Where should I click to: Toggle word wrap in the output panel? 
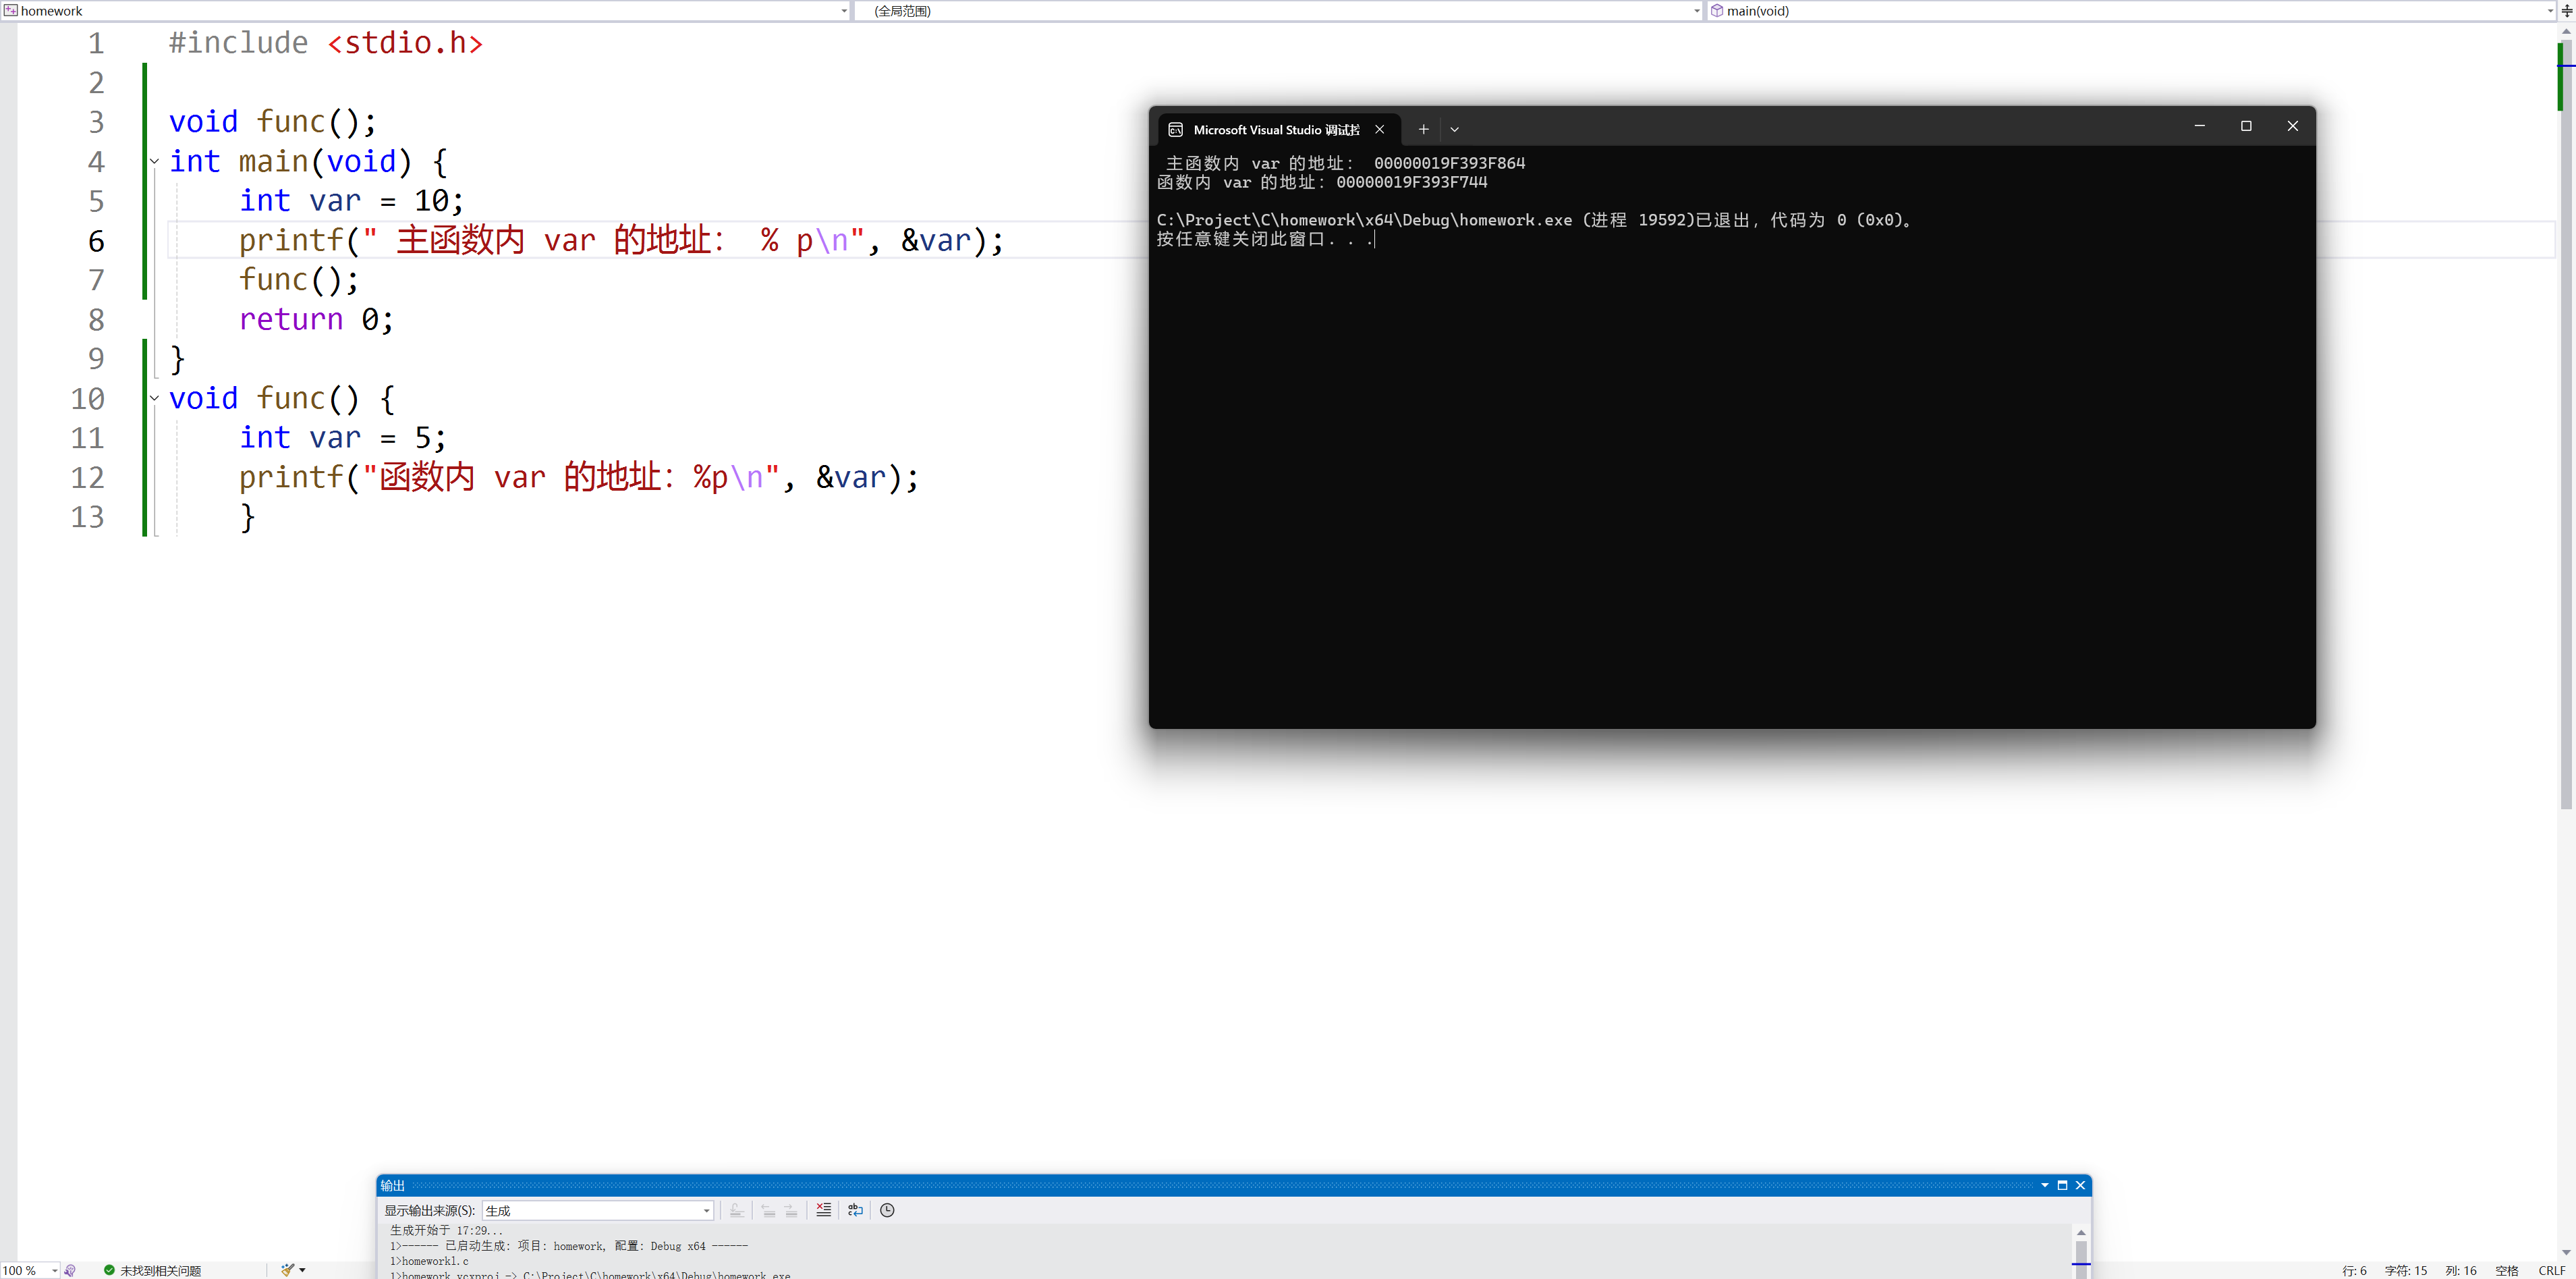[855, 1210]
